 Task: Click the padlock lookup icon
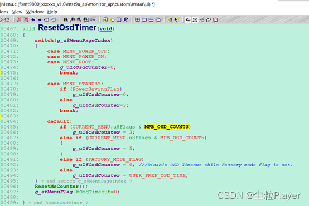coord(105,19)
